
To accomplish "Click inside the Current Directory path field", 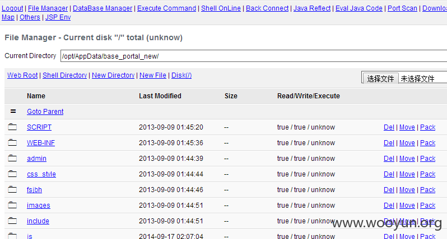I will click(x=254, y=56).
